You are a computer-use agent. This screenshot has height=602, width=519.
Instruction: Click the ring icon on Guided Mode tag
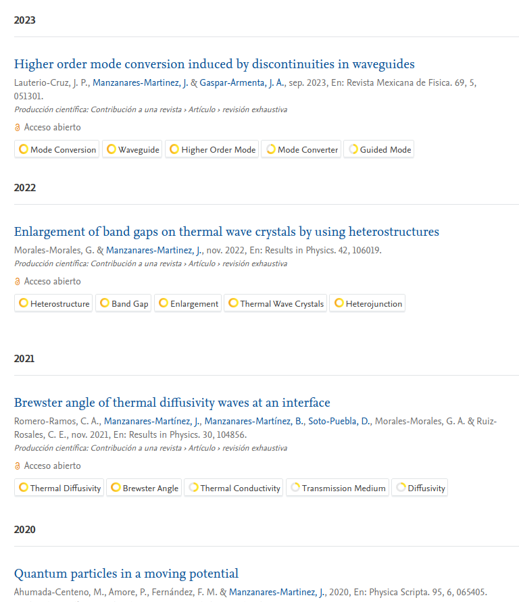(x=353, y=149)
